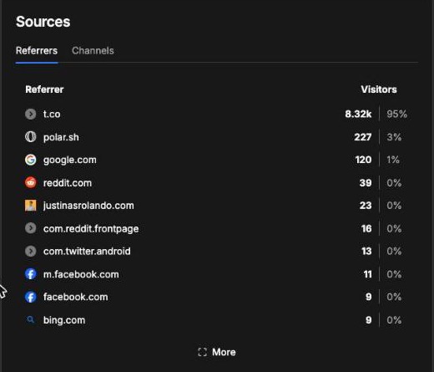Filter by google.com referrer
The image size is (434, 372).
pyautogui.click(x=70, y=160)
